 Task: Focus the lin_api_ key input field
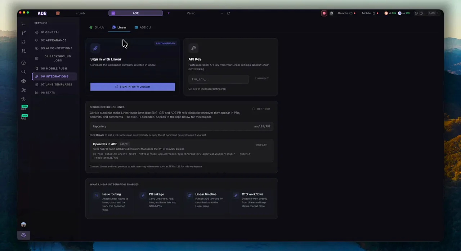click(x=219, y=79)
